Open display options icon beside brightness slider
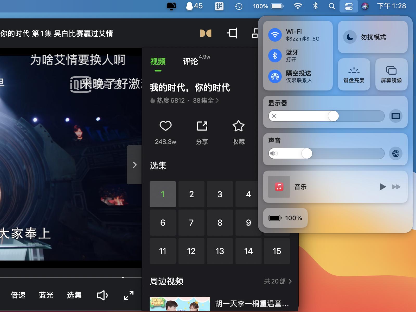The image size is (416, 312). [x=396, y=116]
